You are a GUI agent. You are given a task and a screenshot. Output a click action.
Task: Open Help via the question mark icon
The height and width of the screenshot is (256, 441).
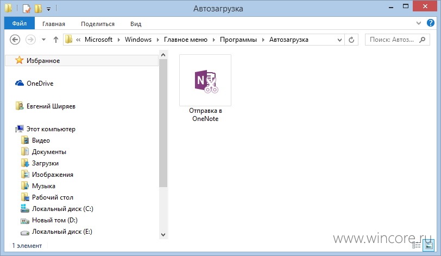(x=430, y=23)
